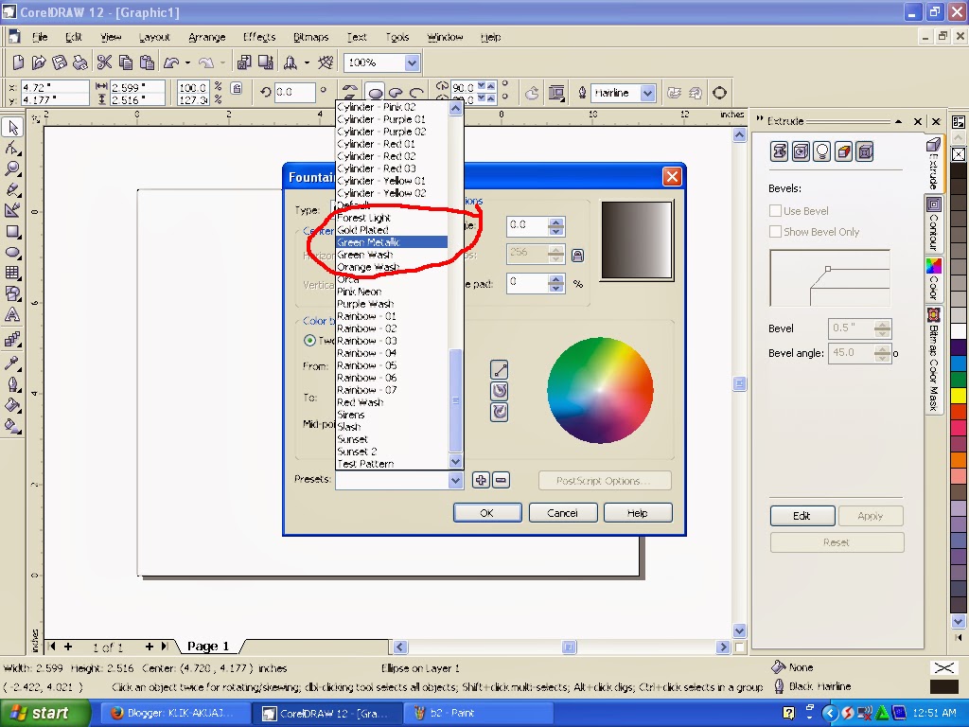Select Green Metallic preset

coord(392,242)
